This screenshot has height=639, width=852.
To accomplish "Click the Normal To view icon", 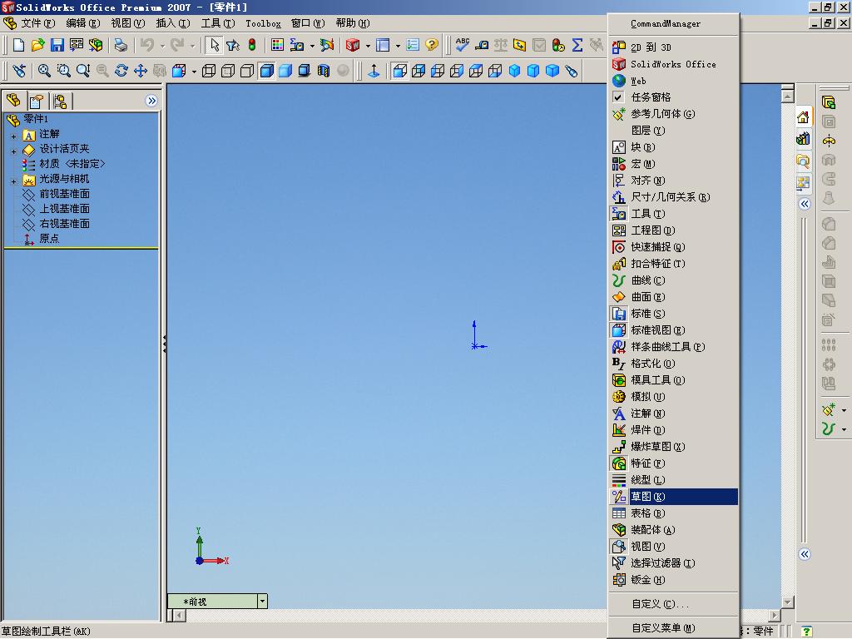I will tap(374, 71).
